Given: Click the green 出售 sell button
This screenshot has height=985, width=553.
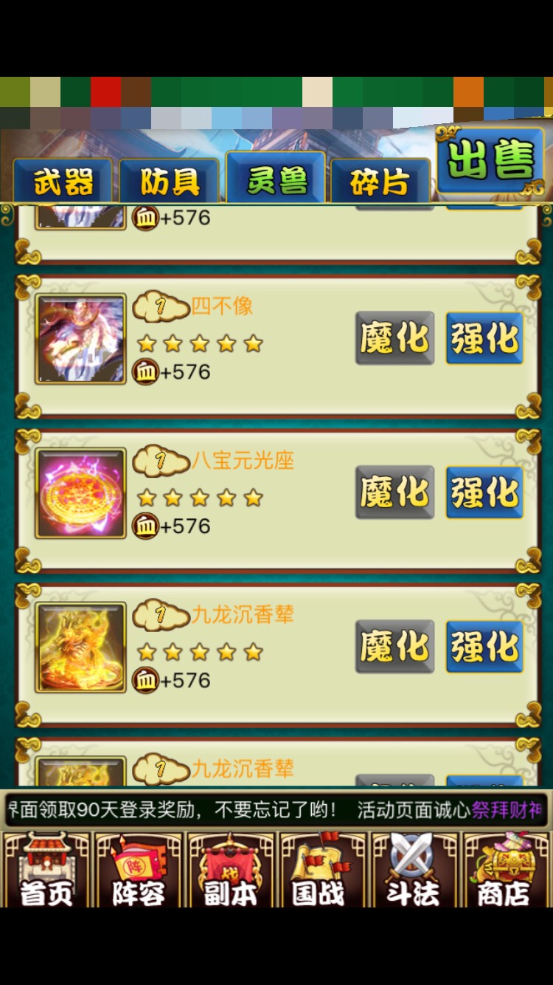Looking at the screenshot, I should pyautogui.click(x=490, y=160).
